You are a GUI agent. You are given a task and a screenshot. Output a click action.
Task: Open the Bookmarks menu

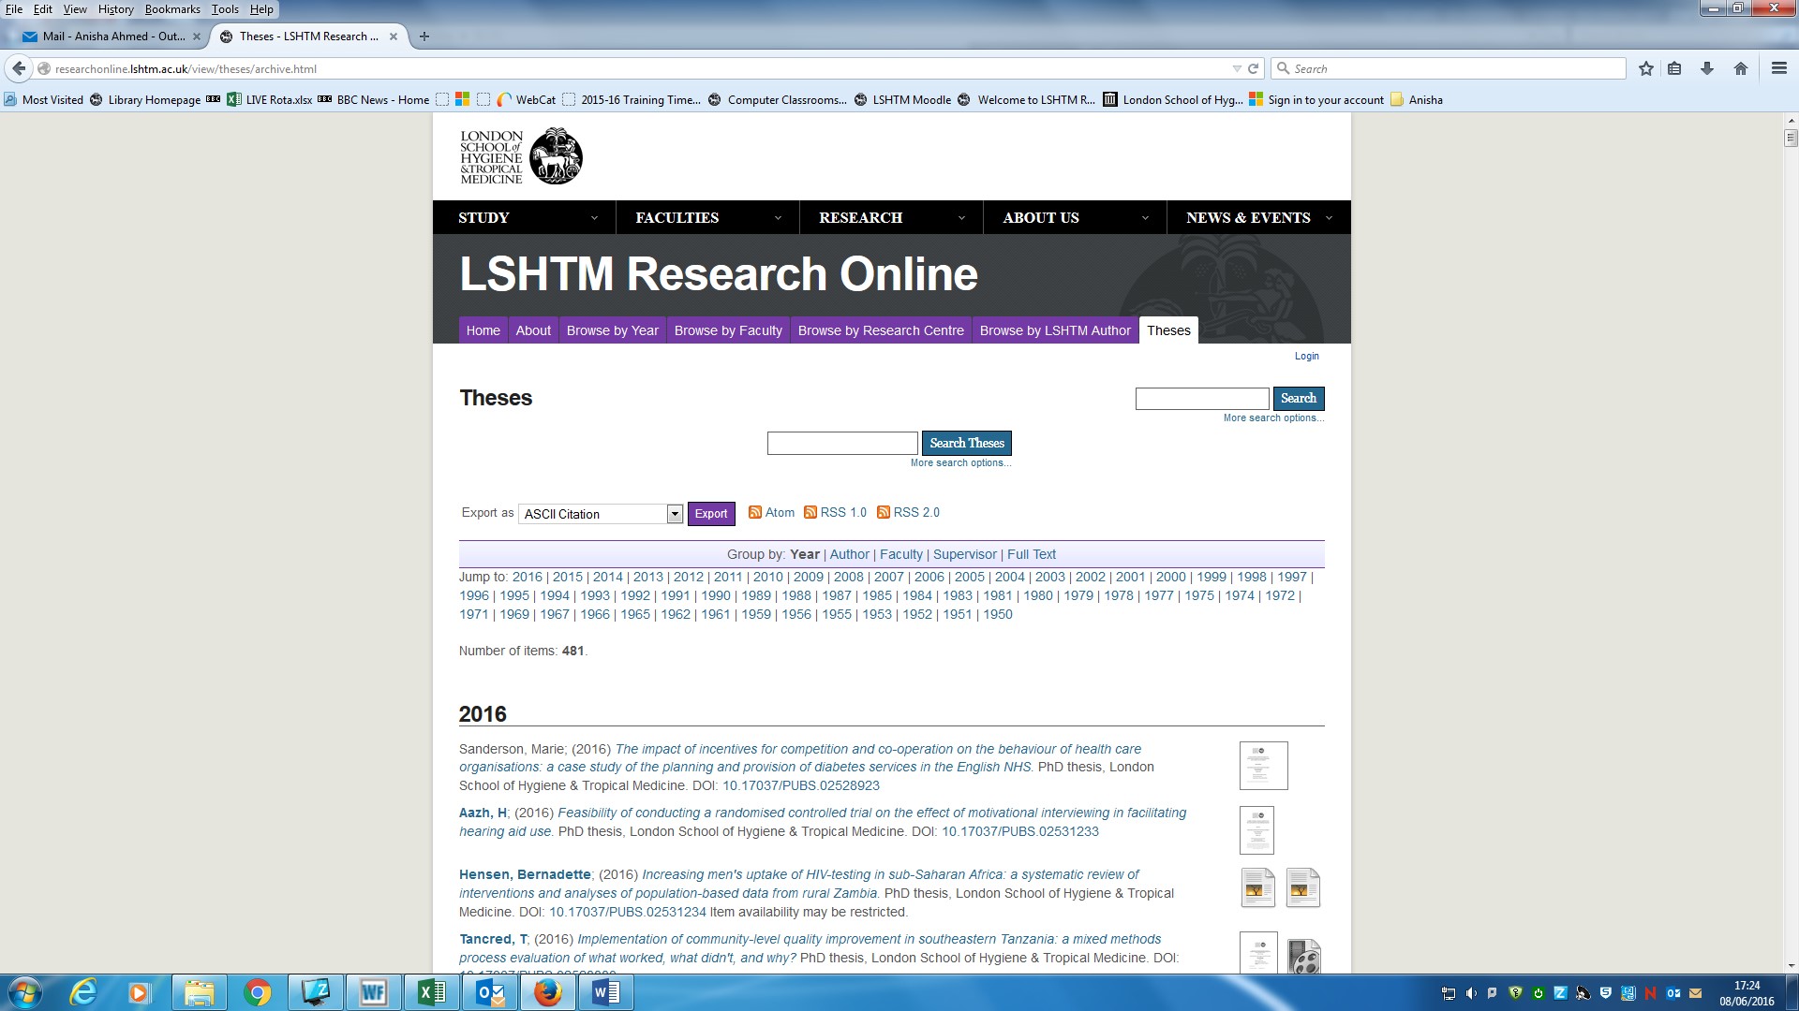pyautogui.click(x=172, y=9)
